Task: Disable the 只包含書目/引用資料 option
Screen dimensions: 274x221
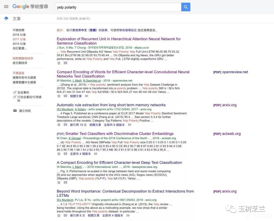Action: (x=15, y=97)
